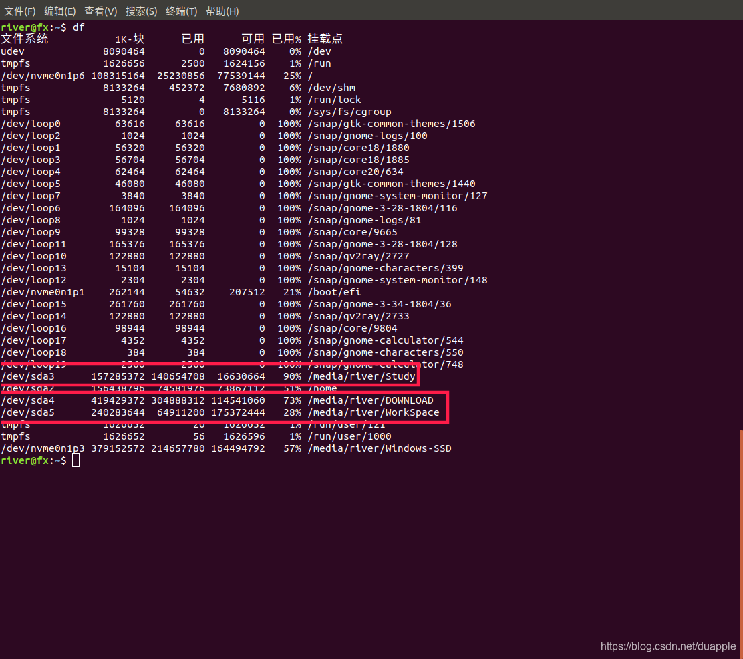Click '/media/river/Study' mount path
The width and height of the screenshot is (743, 659).
tap(361, 376)
